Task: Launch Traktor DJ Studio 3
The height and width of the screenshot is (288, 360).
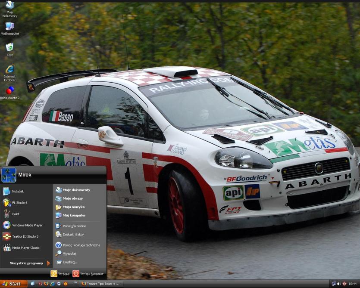Action: pyautogui.click(x=26, y=236)
